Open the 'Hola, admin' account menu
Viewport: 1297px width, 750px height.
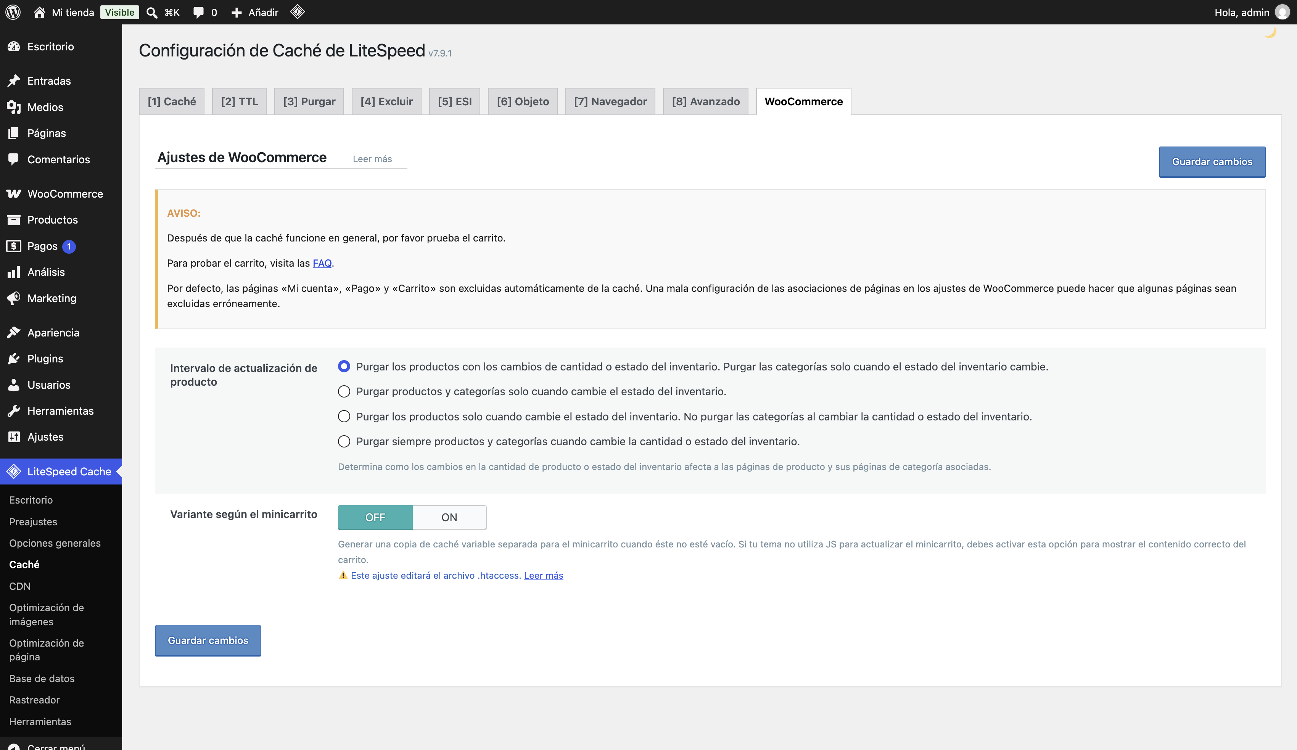[1252, 12]
